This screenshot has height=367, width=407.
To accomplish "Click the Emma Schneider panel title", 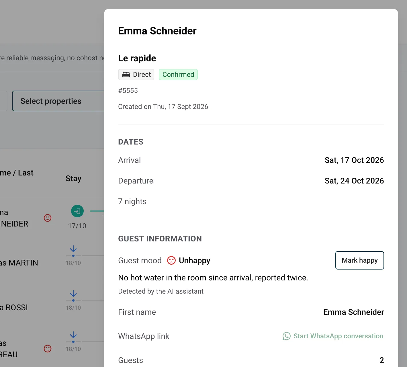I will [157, 31].
